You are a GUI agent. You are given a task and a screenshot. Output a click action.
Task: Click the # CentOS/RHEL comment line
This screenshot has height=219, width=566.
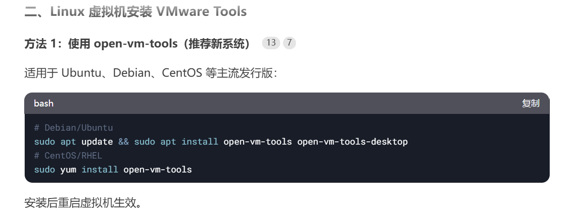[x=68, y=155]
